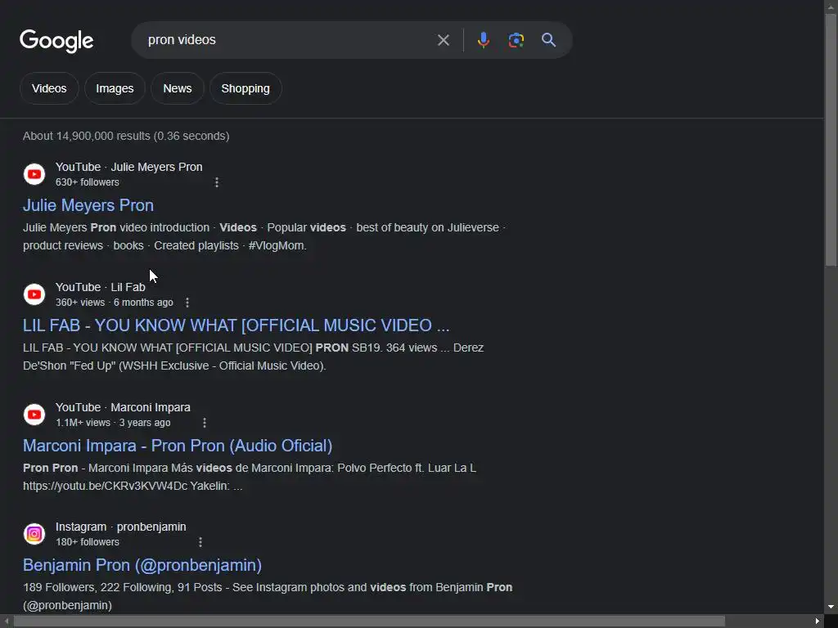Click the scroll left arrow of horizontal scrollbar
Image resolution: width=838 pixels, height=628 pixels.
coord(7,621)
